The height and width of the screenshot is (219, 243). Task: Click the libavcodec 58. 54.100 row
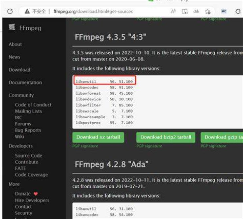tap(104, 215)
